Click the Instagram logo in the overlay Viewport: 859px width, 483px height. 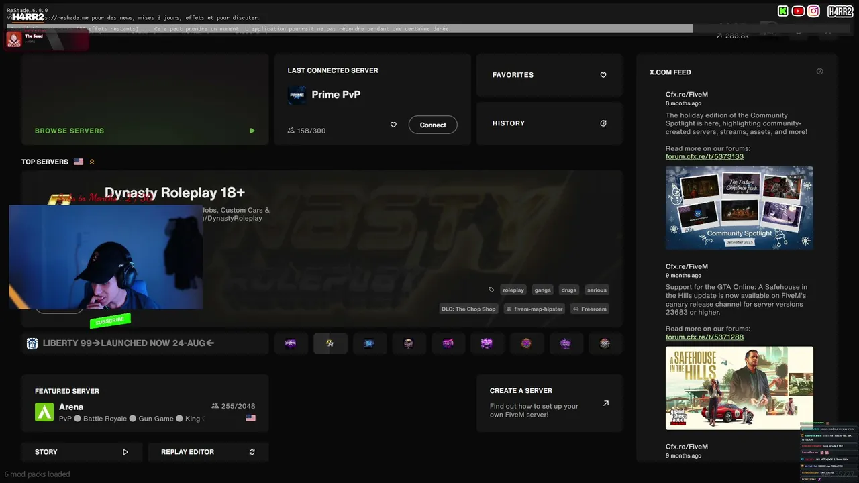click(x=813, y=11)
